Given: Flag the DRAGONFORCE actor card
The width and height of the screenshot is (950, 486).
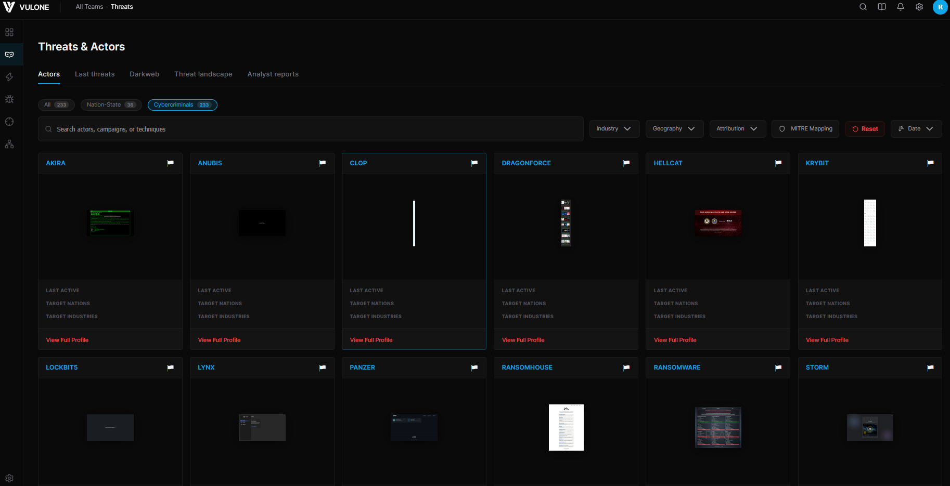Looking at the screenshot, I should [x=626, y=163].
